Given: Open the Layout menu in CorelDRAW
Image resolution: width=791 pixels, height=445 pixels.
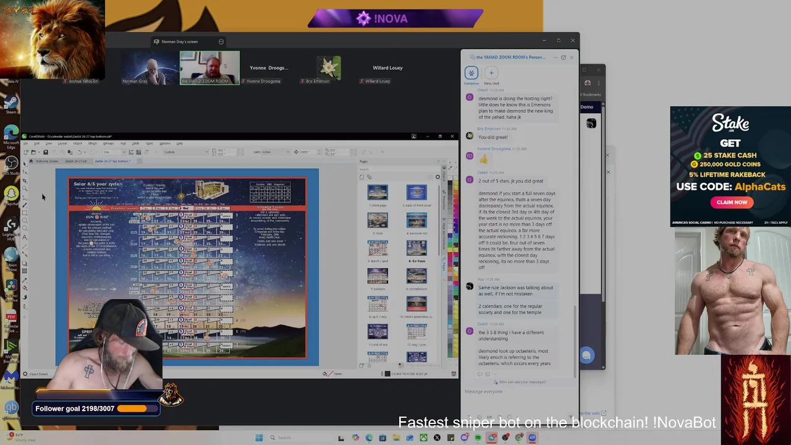Looking at the screenshot, I should click(x=62, y=143).
